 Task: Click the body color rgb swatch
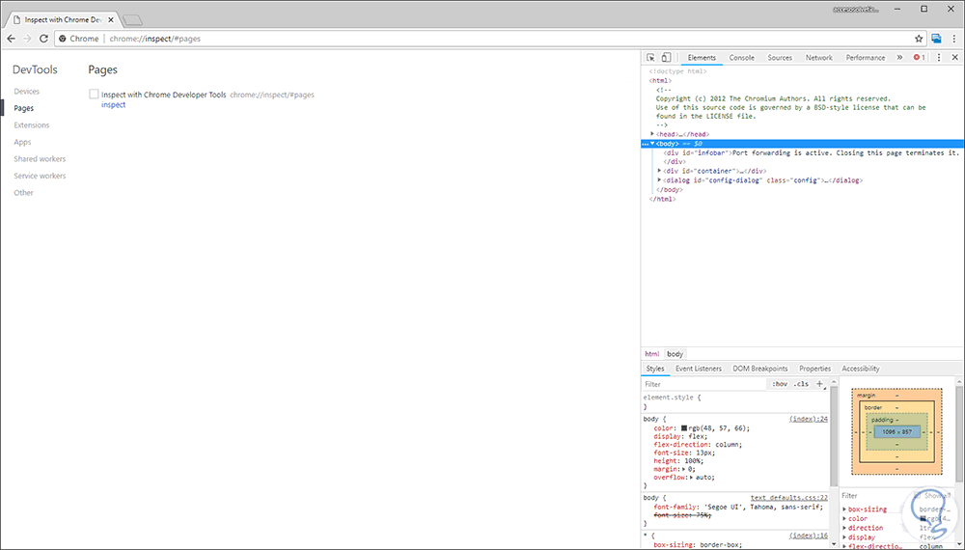684,427
